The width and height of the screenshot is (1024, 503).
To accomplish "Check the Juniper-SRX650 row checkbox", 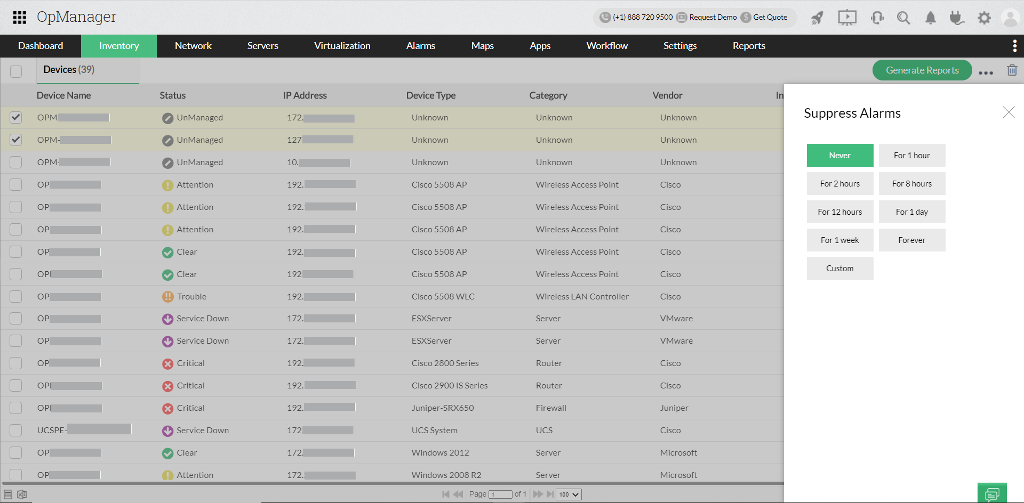I will point(16,408).
